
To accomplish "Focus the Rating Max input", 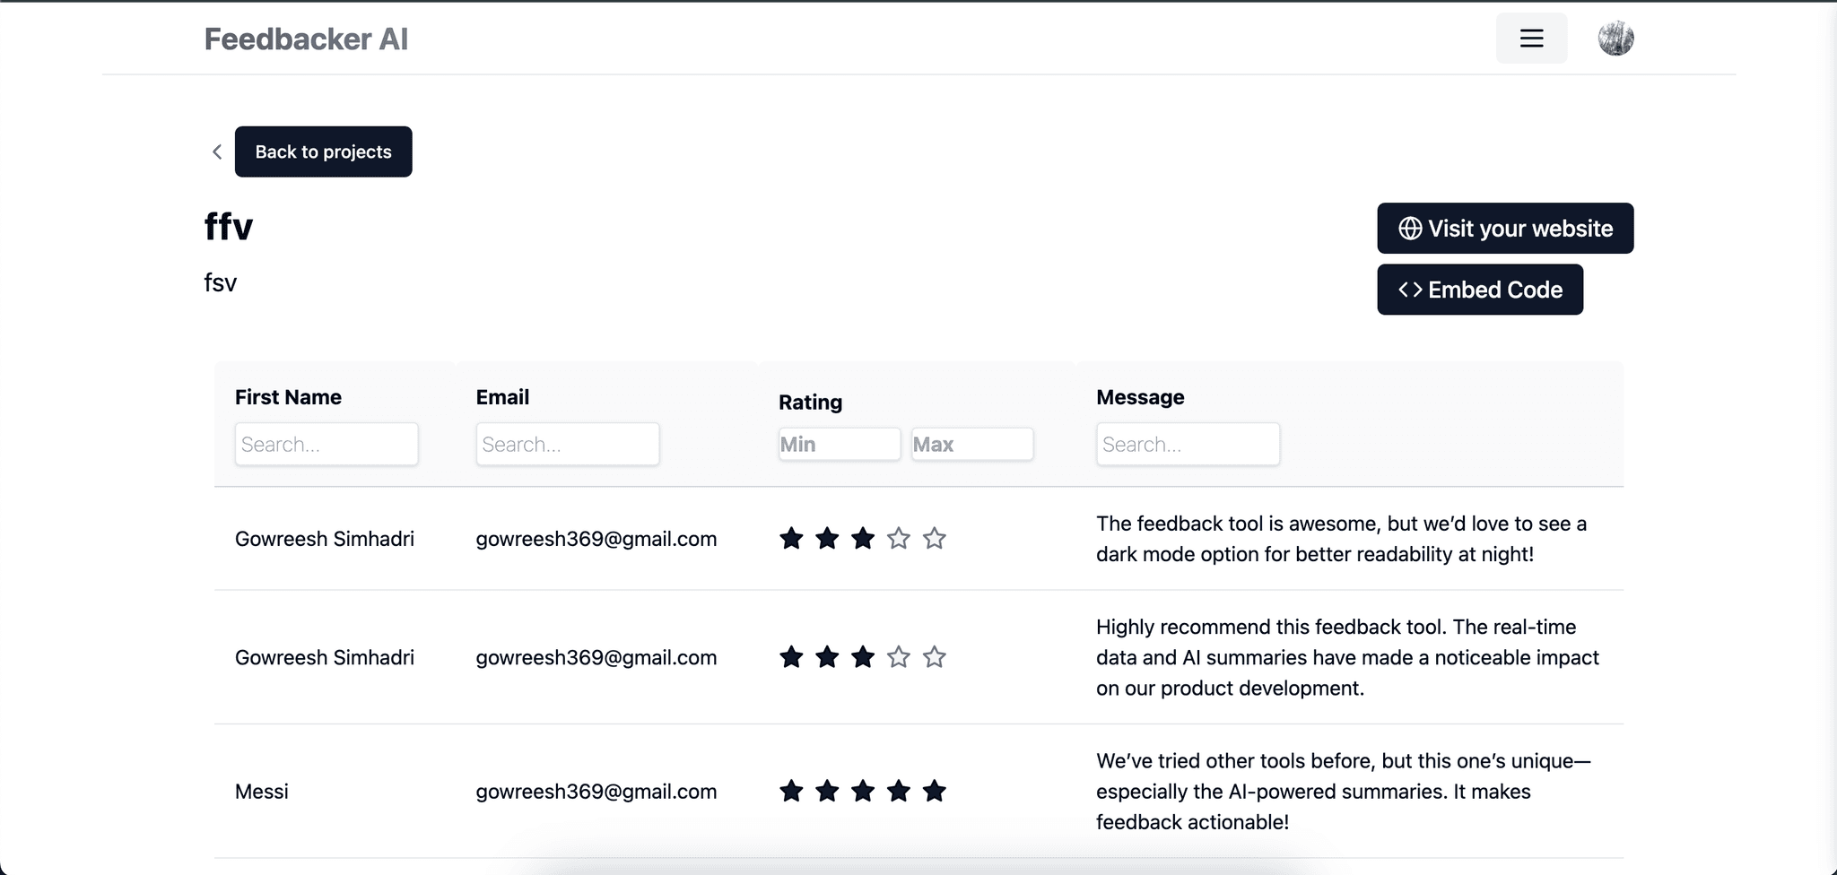I will coord(972,444).
